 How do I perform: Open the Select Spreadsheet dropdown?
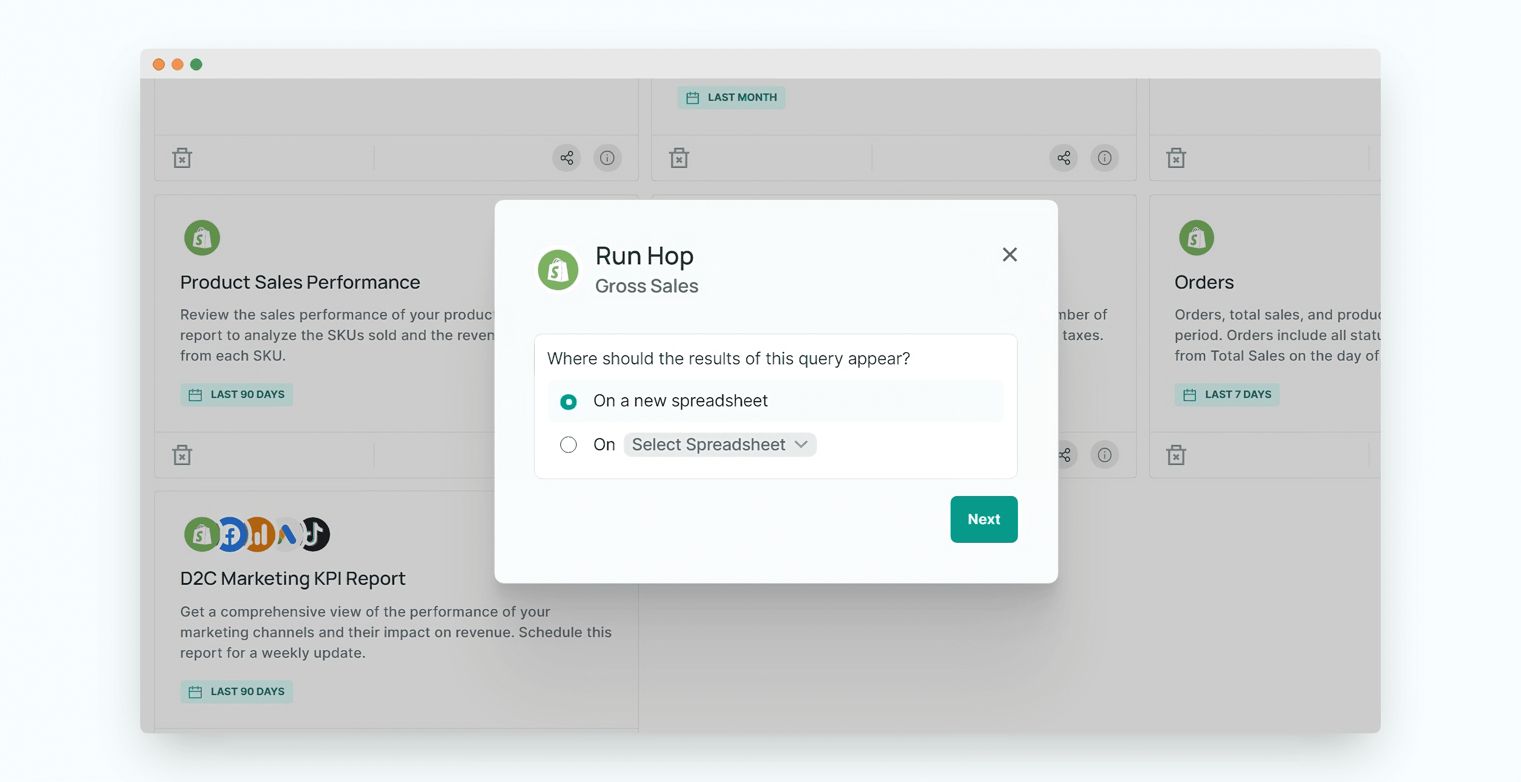[719, 444]
